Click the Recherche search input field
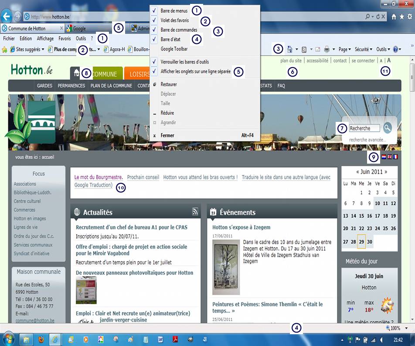The width and height of the screenshot is (415, 346). pos(364,128)
